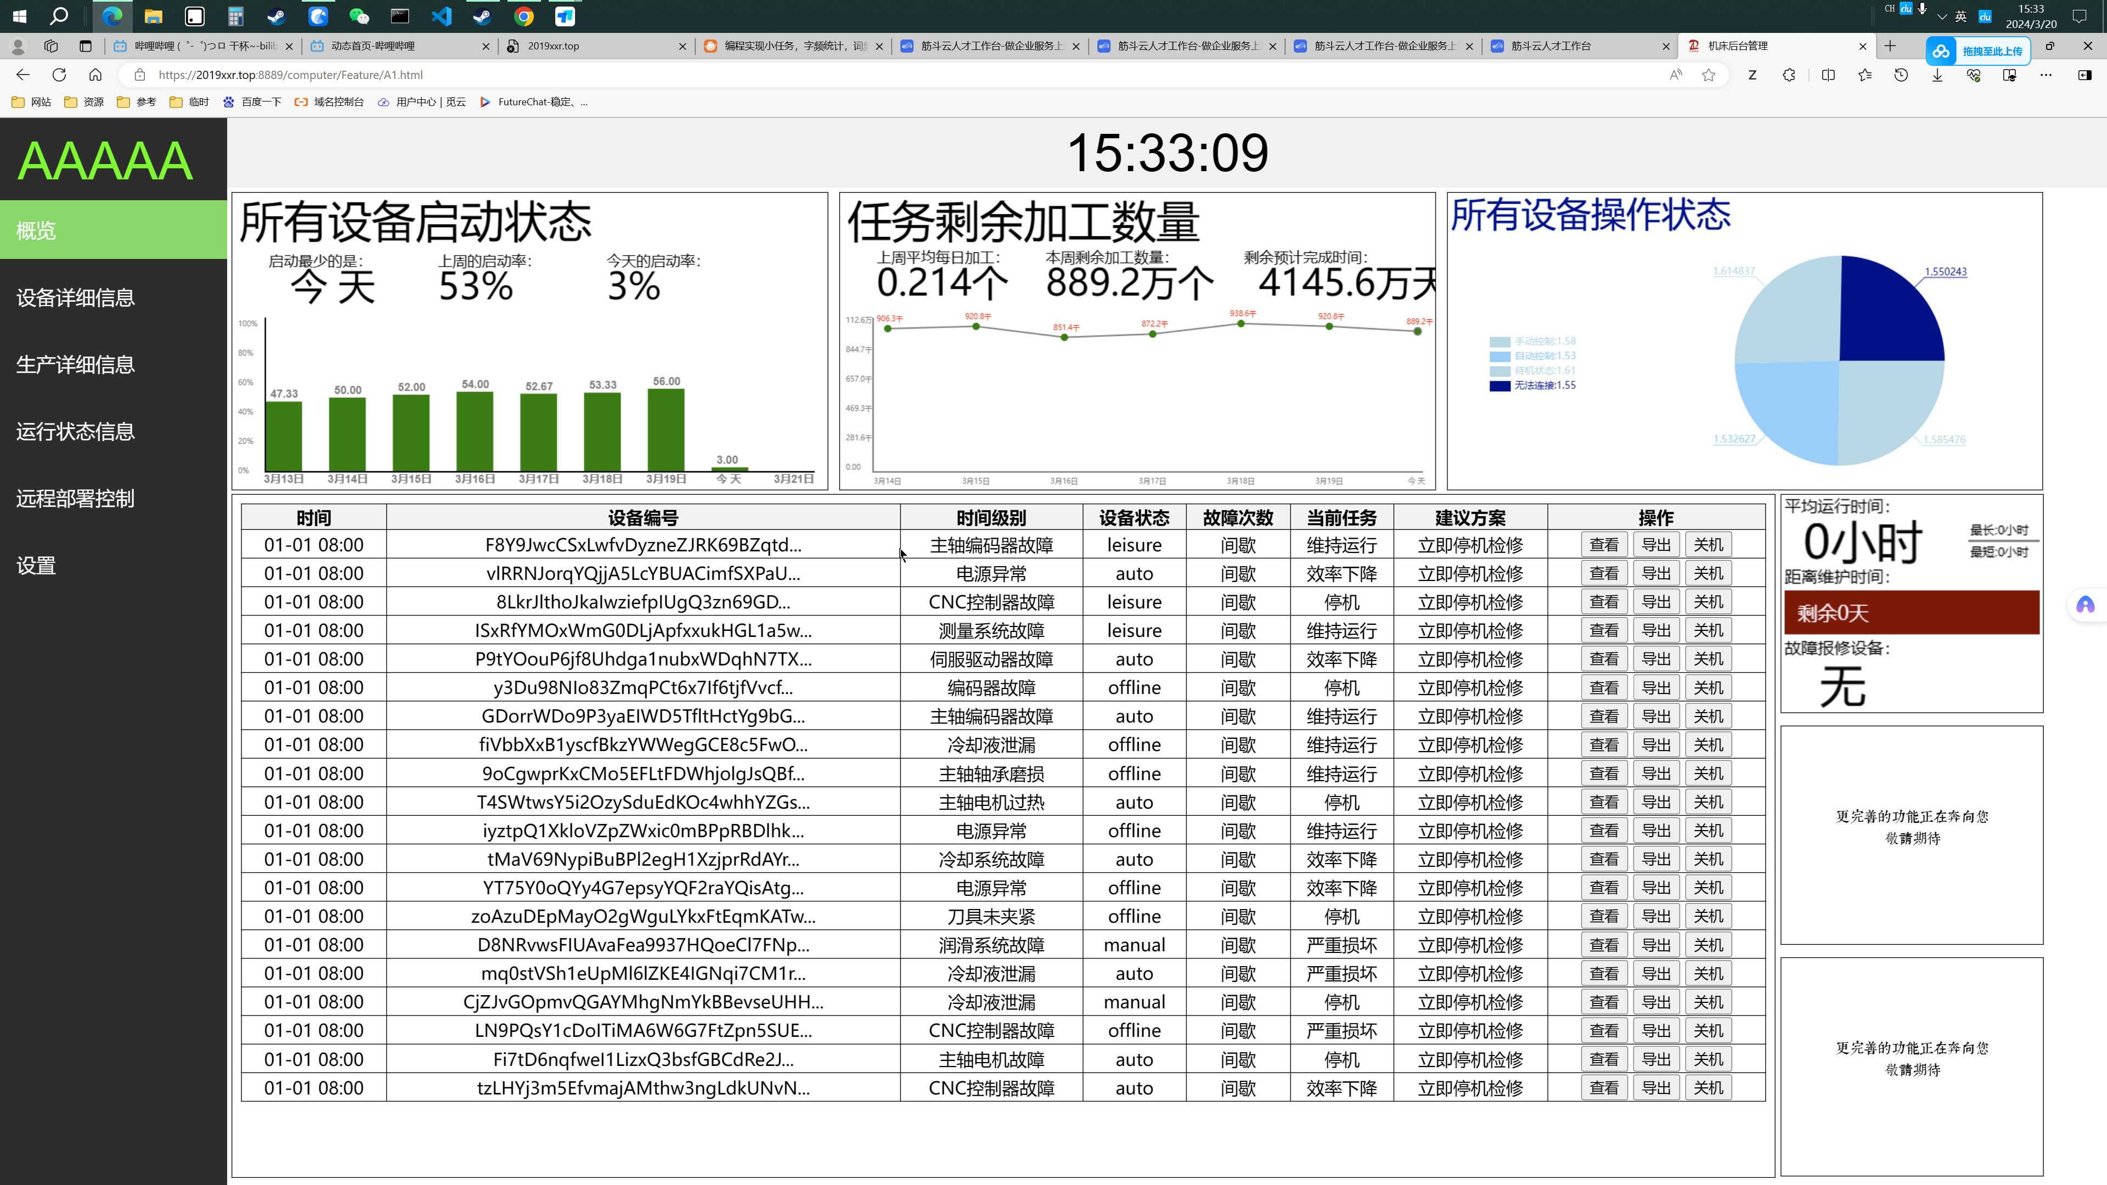Add this page to favorites
2107x1185 pixels.
pyautogui.click(x=1709, y=75)
